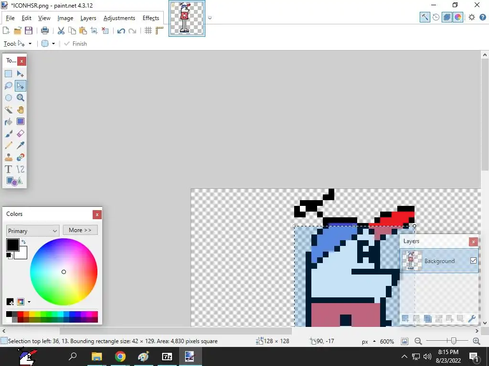Uncheck the Background layer visibility checkbox
Screen dimensions: 489x366
coord(473,261)
